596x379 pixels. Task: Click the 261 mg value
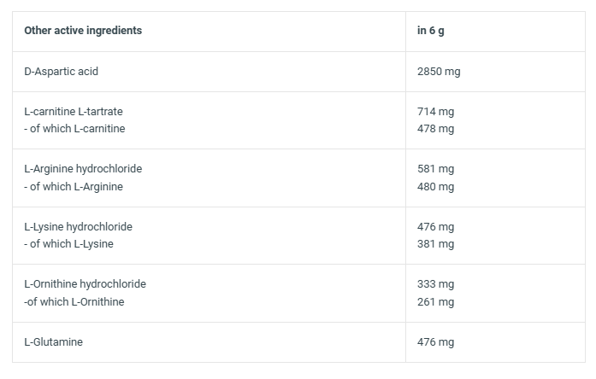[435, 302]
